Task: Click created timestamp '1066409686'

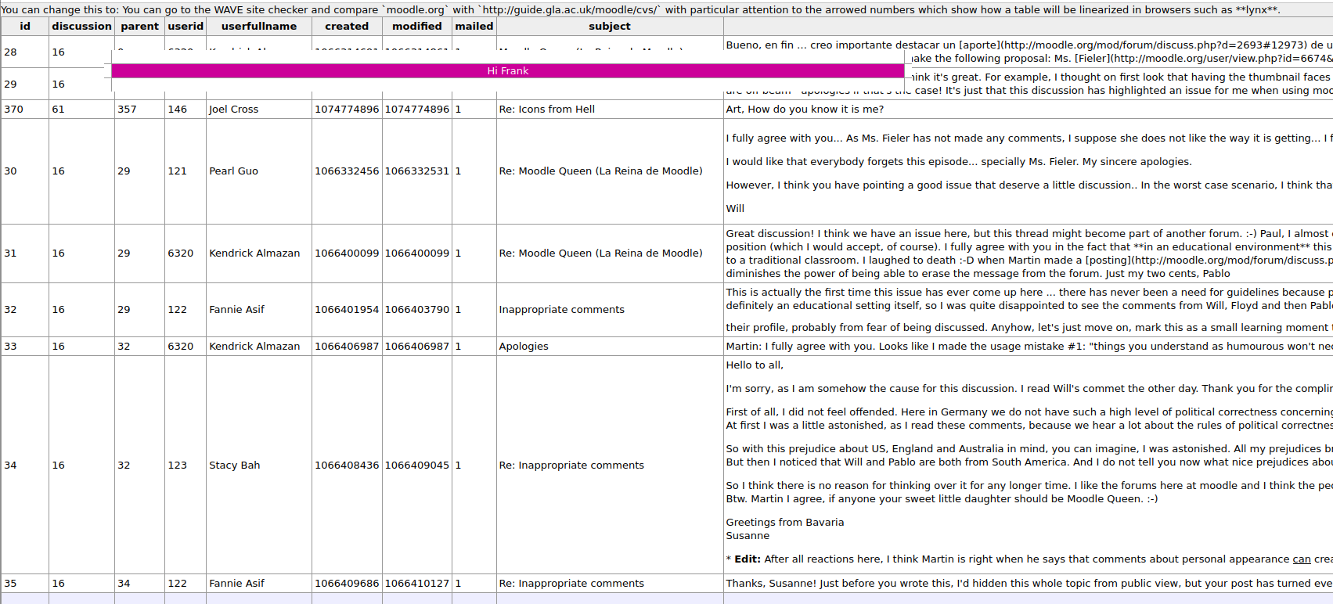Action: (347, 583)
